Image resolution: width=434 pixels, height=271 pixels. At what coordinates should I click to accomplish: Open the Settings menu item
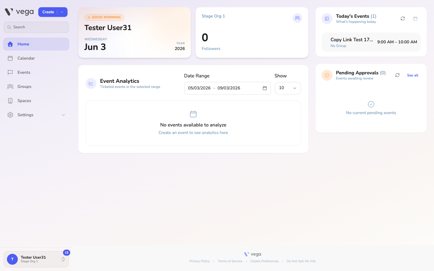coord(36,115)
